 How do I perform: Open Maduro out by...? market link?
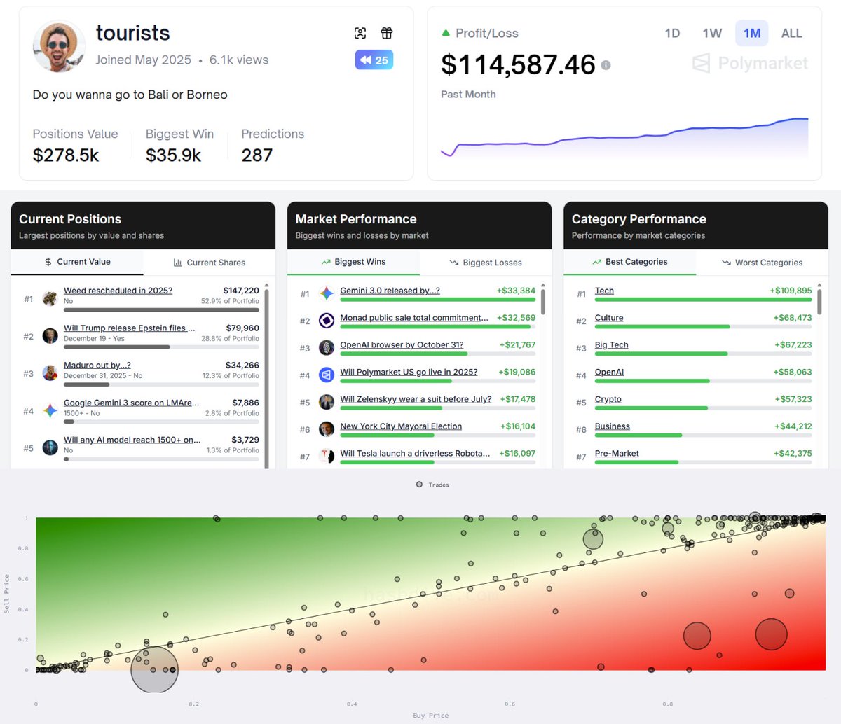(x=97, y=365)
